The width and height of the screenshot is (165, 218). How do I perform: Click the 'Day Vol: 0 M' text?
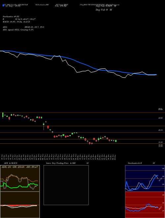coord(104,10)
